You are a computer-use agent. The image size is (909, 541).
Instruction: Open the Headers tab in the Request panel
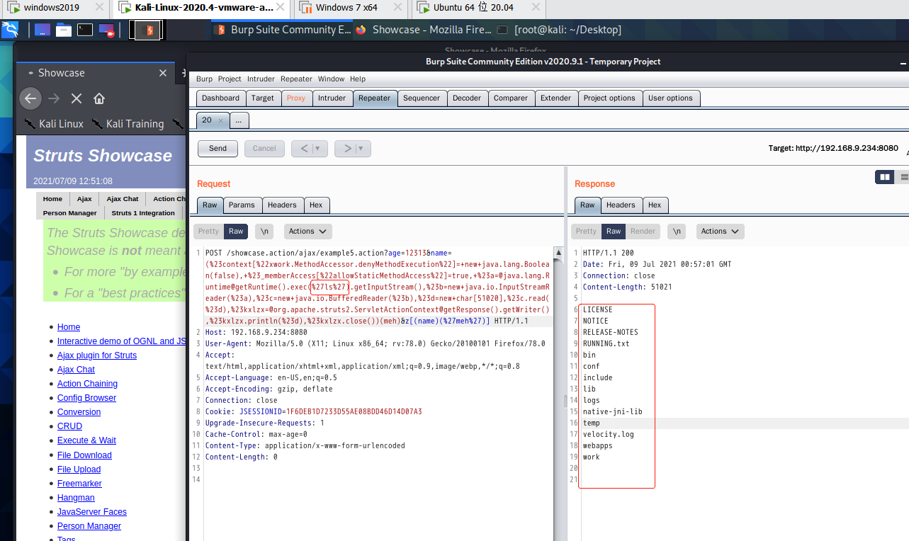tap(282, 205)
